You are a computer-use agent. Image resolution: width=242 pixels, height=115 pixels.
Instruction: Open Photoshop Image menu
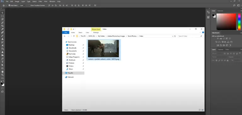point(17,1)
